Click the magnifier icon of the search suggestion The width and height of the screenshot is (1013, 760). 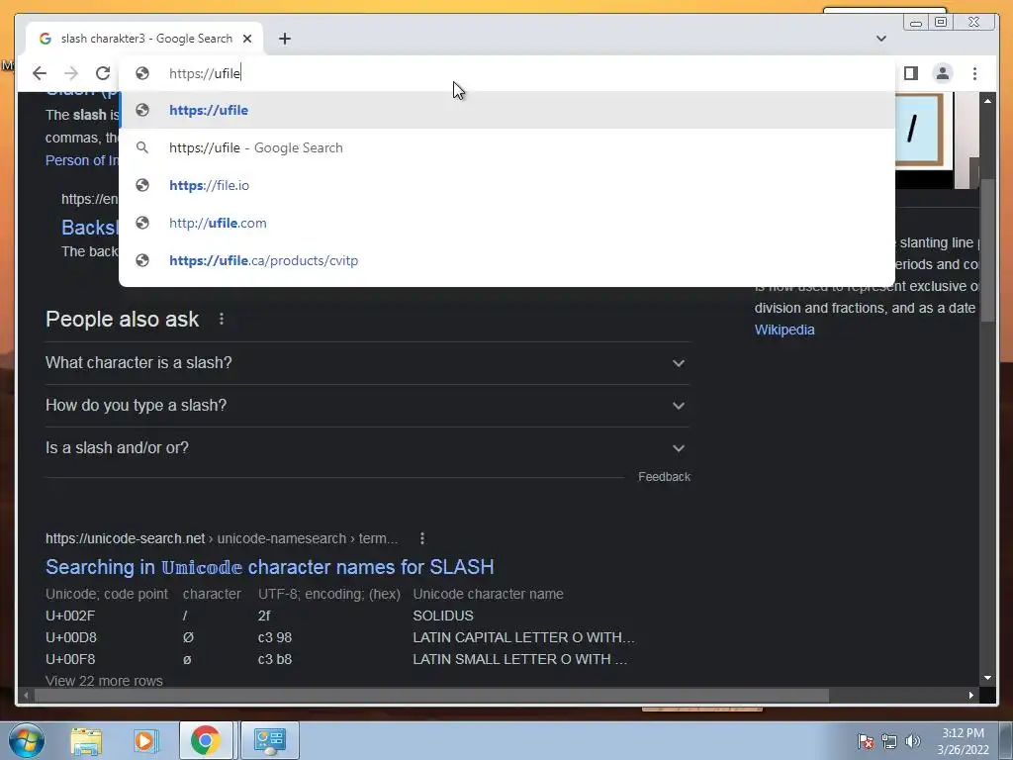pos(142,147)
